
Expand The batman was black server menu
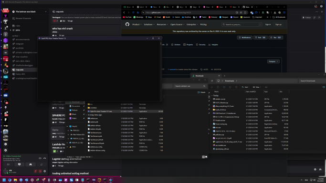point(45,11)
